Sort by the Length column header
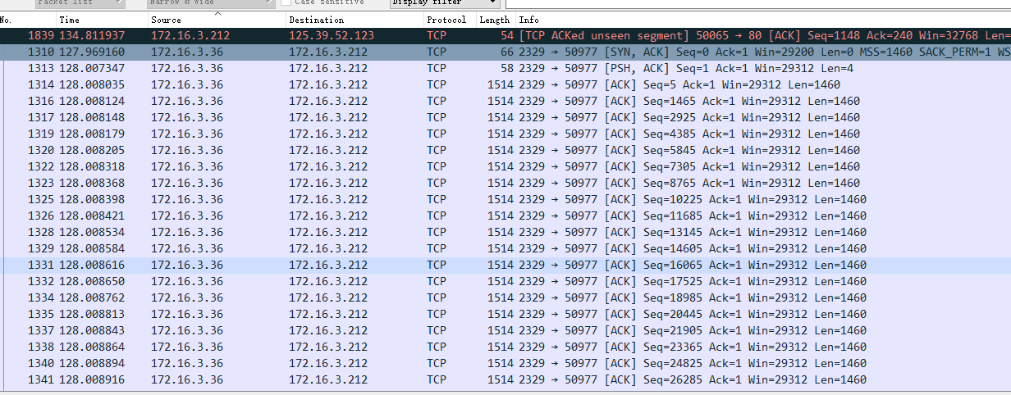Screen dimensions: 1011x395 pyautogui.click(x=496, y=19)
